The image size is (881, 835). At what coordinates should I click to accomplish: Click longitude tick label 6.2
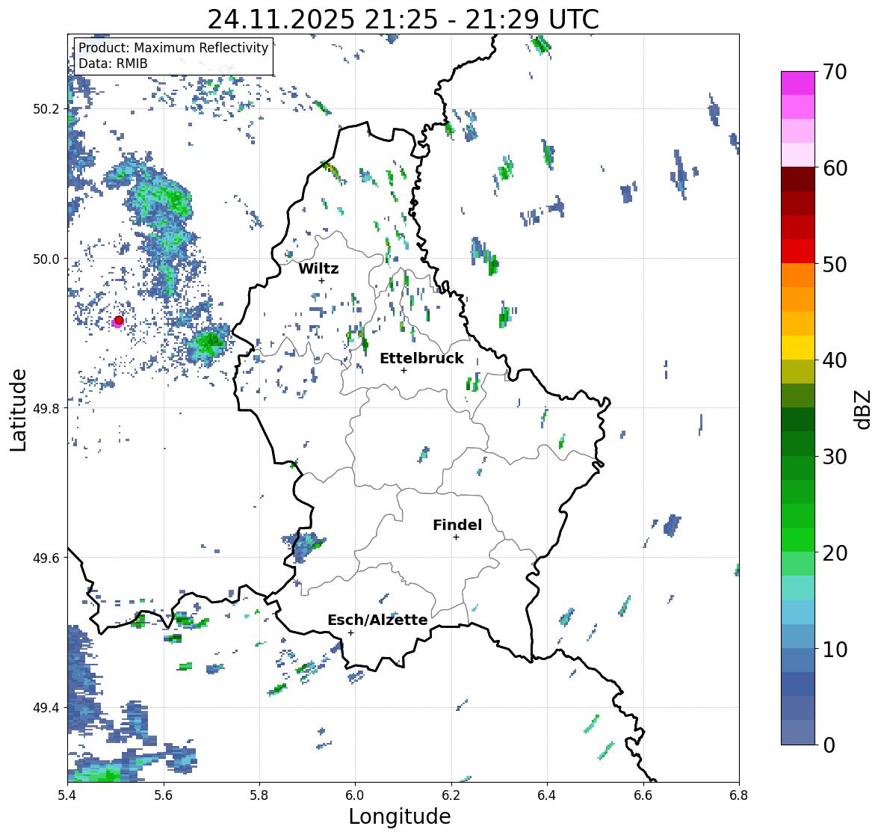(x=451, y=795)
